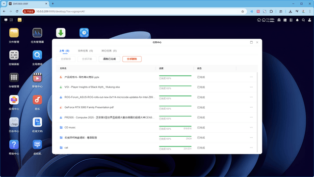314x177 pixels.
Task: Click the task list icon in the NAS top bar
Action: [x=291, y=20]
